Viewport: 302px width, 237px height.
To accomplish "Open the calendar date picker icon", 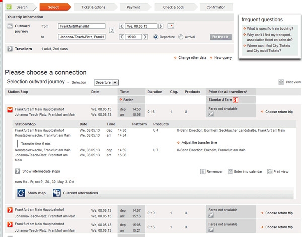I will [172, 26].
